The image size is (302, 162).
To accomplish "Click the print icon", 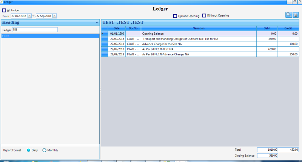I will 296,15.
